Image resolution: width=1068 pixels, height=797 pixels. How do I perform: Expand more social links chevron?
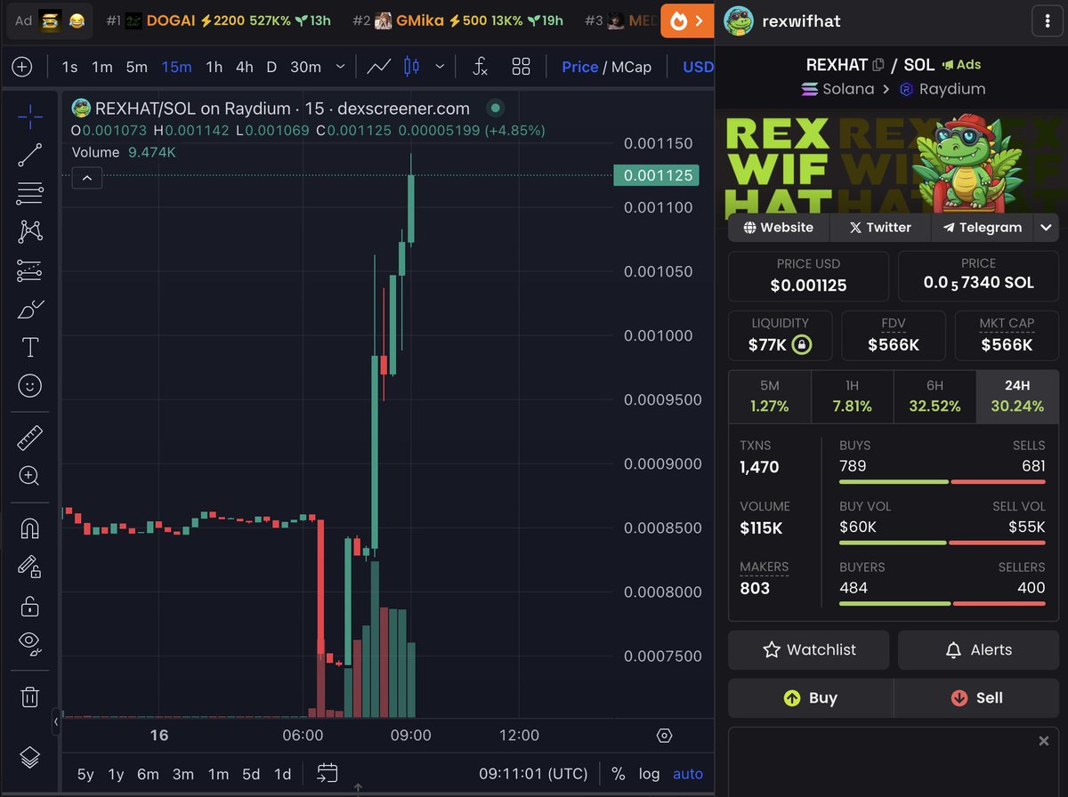coord(1046,227)
